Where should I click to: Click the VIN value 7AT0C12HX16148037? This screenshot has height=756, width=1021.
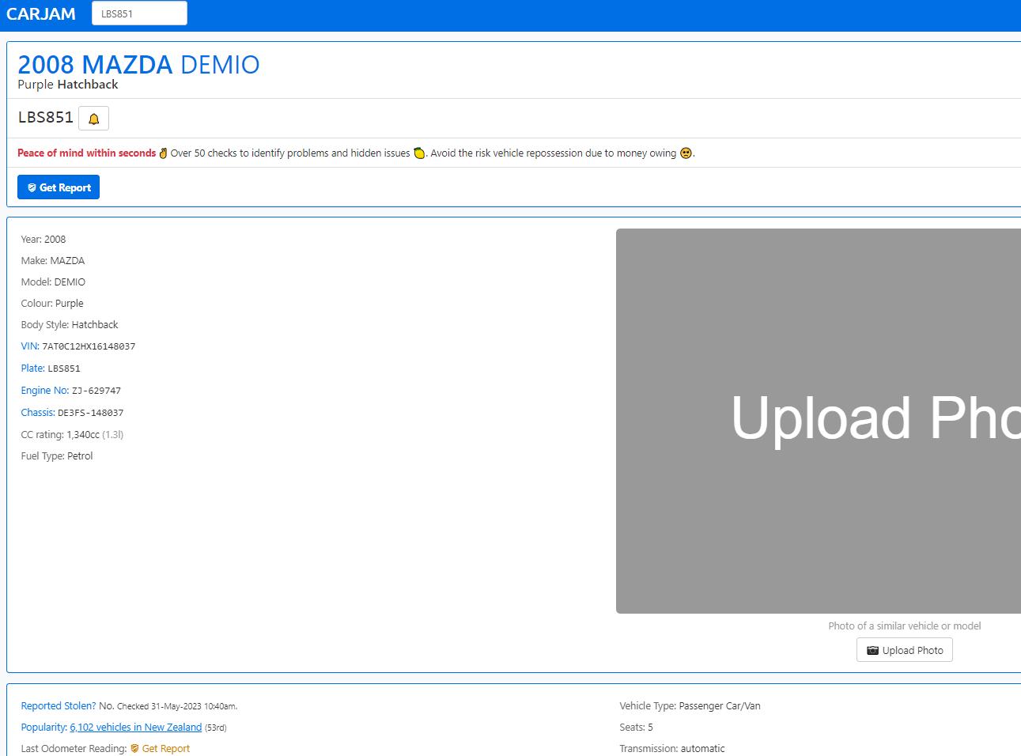pyautogui.click(x=89, y=346)
